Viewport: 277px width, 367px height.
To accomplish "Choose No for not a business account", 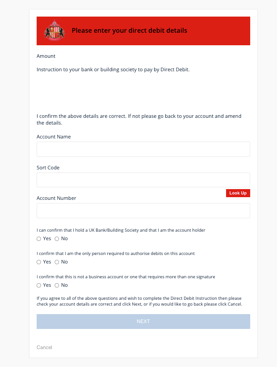I will pos(57,285).
